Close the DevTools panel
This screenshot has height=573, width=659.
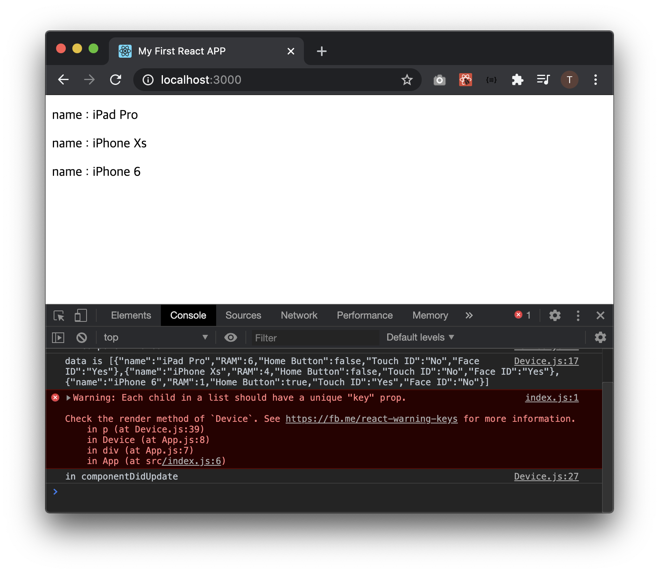point(600,315)
